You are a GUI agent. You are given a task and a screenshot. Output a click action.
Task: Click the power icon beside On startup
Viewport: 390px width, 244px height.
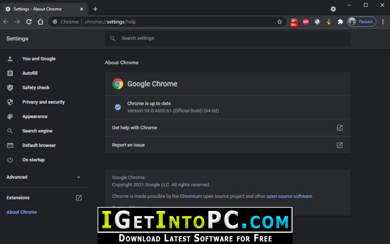[10, 160]
